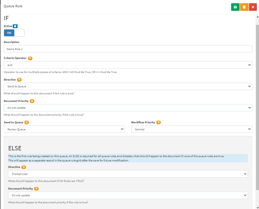Viewport: 259px width, 209px height.
Task: Click the vertical scrollbar on the right
Action: tap(257, 108)
